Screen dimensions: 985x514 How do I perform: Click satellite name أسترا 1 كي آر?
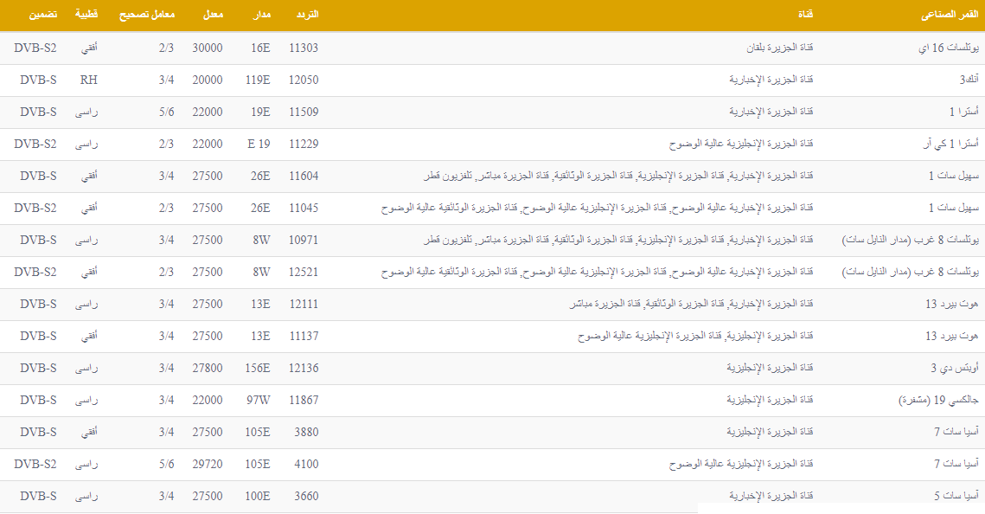click(x=950, y=144)
